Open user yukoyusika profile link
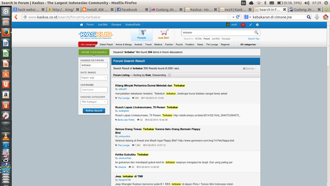This screenshot has height=186, width=330. [x=124, y=136]
